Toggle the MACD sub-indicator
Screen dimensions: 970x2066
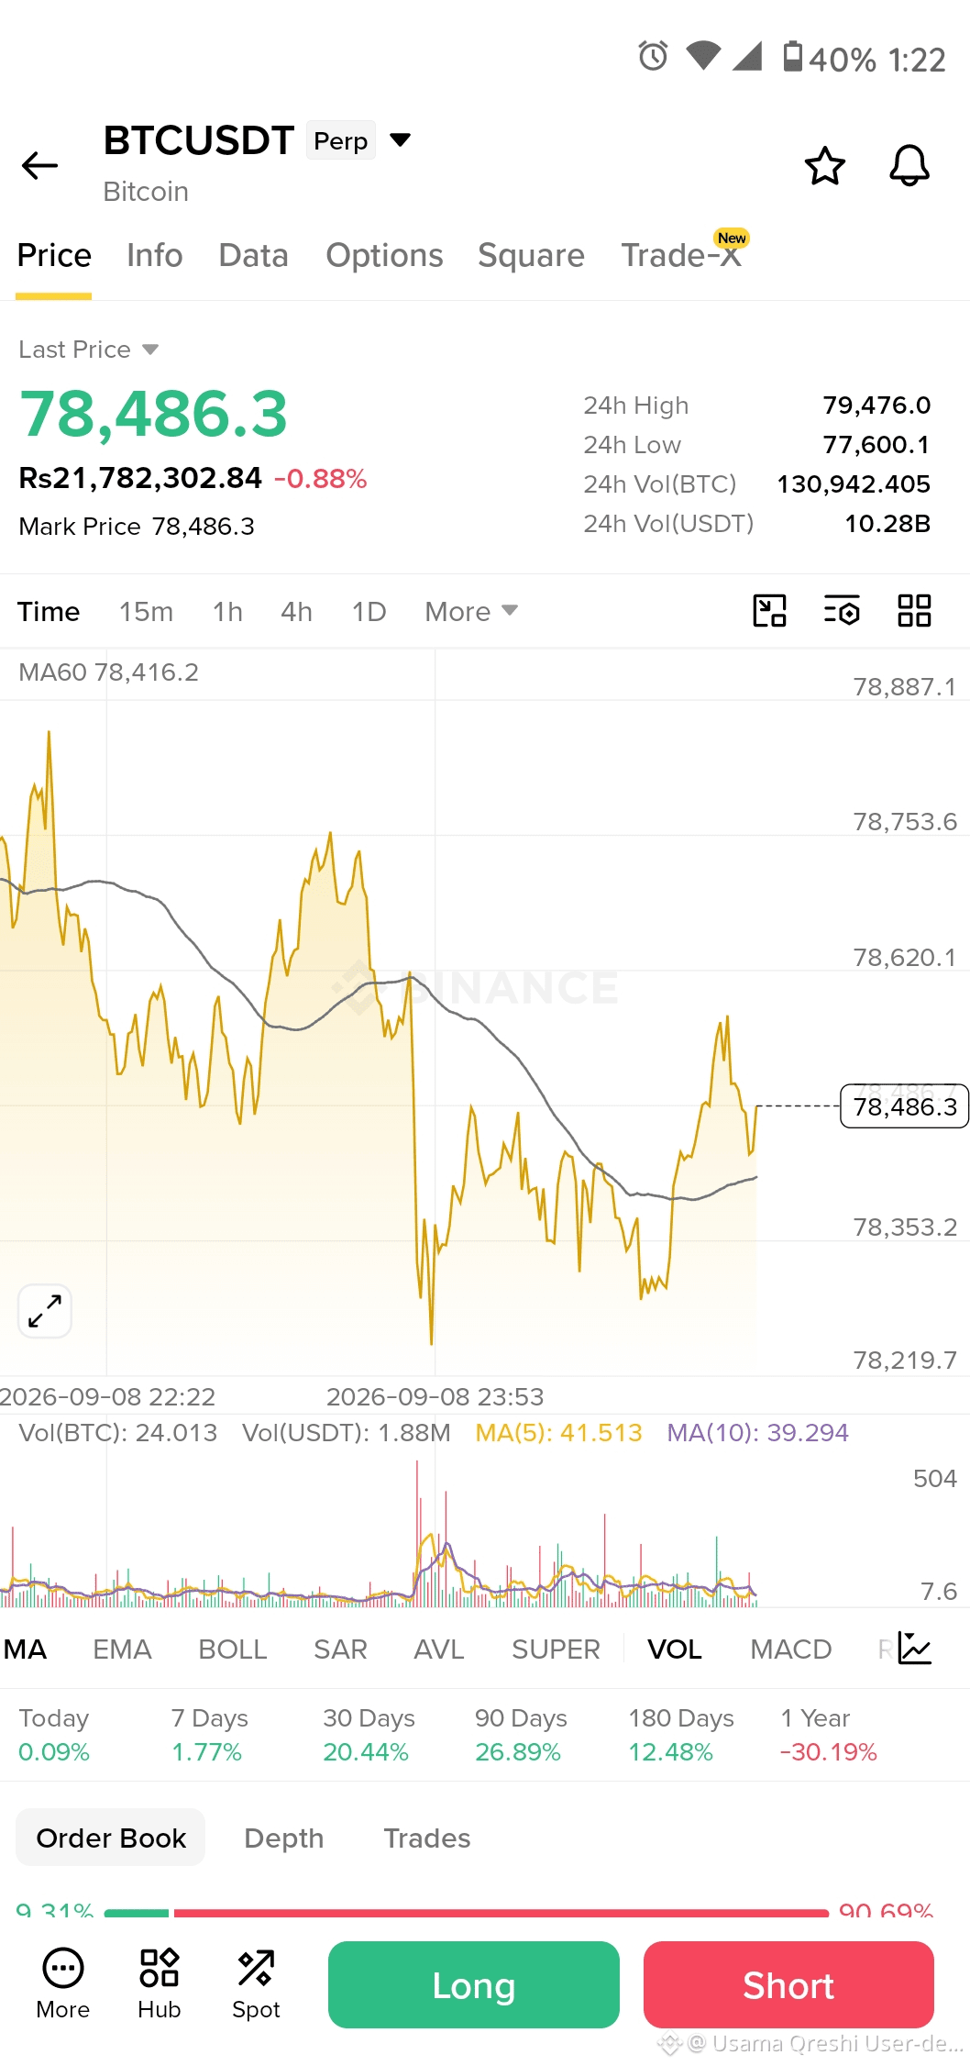pyautogui.click(x=790, y=1649)
